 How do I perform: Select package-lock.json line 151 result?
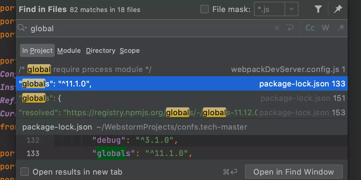point(182,98)
